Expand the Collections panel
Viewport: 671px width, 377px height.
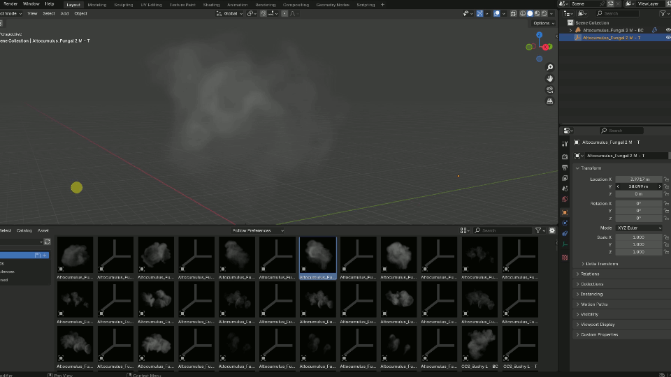click(577, 284)
